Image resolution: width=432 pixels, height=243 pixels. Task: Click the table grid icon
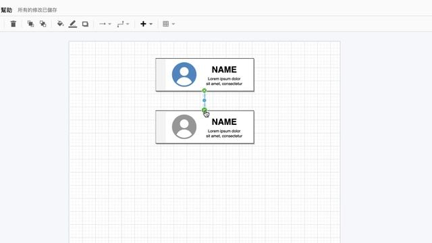pyautogui.click(x=165, y=24)
